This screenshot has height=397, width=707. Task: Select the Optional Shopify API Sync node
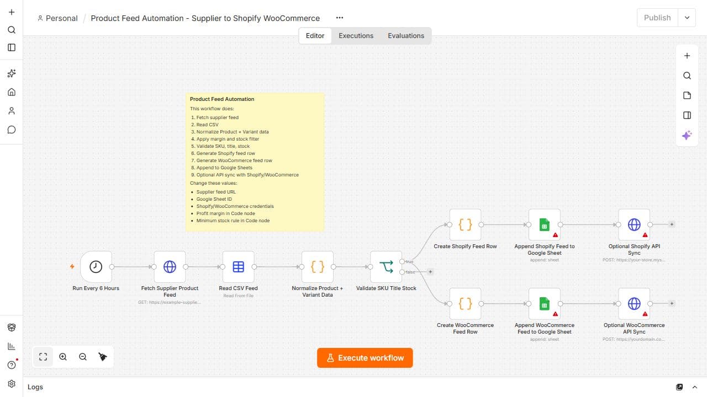coord(634,225)
